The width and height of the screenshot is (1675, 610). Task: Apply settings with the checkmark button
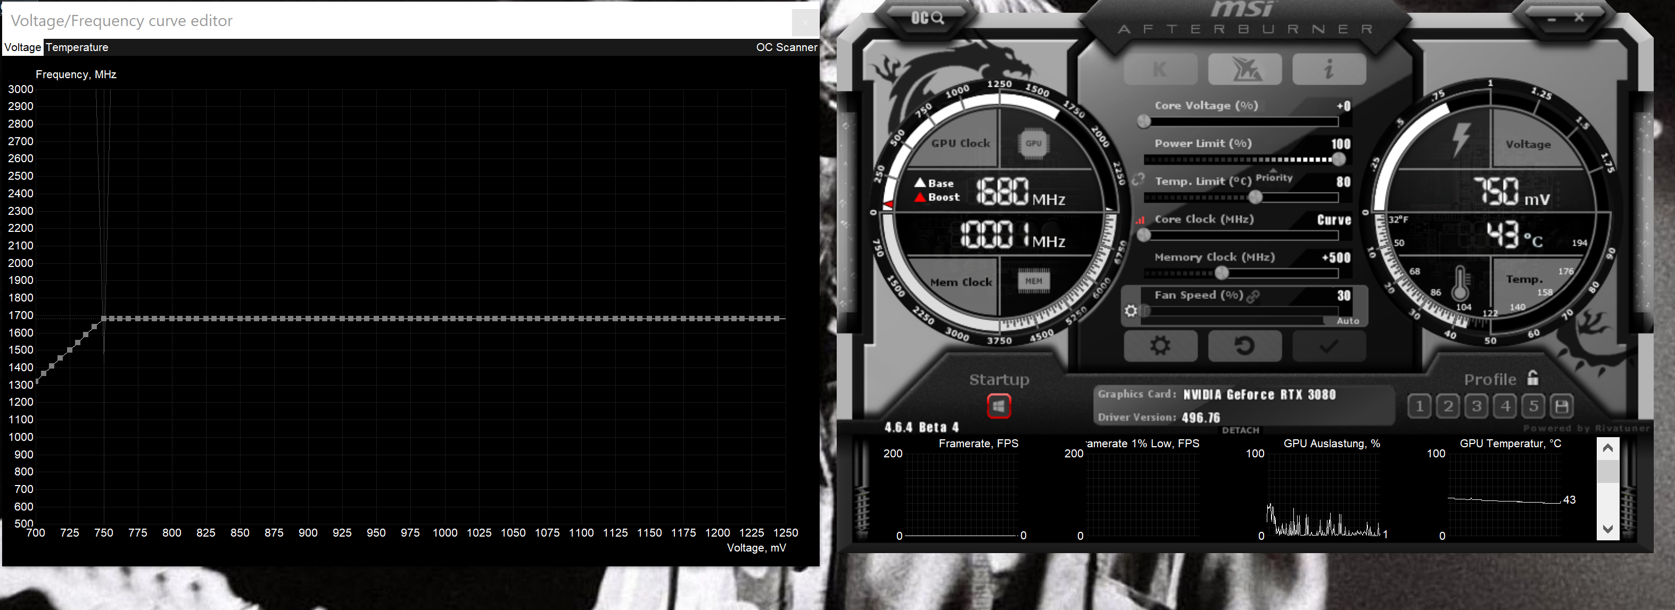click(1329, 346)
